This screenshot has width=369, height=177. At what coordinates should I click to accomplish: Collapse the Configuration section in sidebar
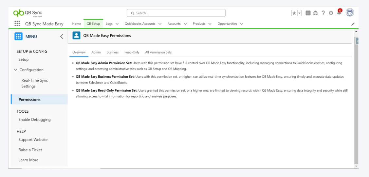tap(16, 70)
